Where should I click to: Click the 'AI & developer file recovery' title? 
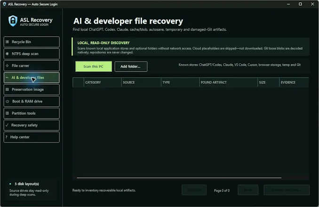(128, 21)
